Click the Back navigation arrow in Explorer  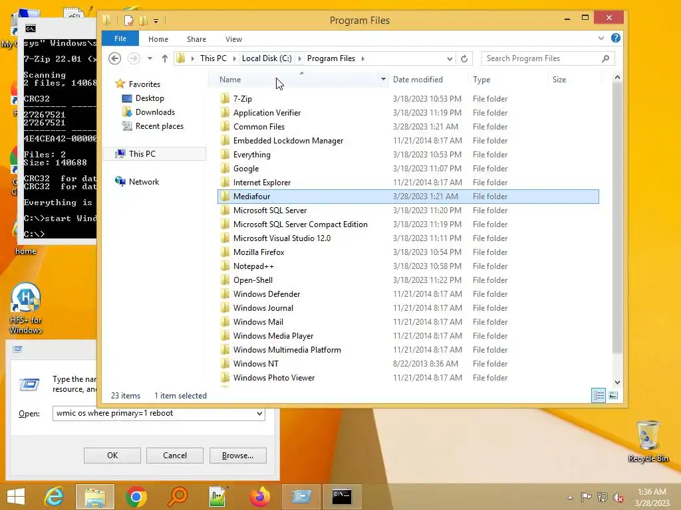[114, 58]
